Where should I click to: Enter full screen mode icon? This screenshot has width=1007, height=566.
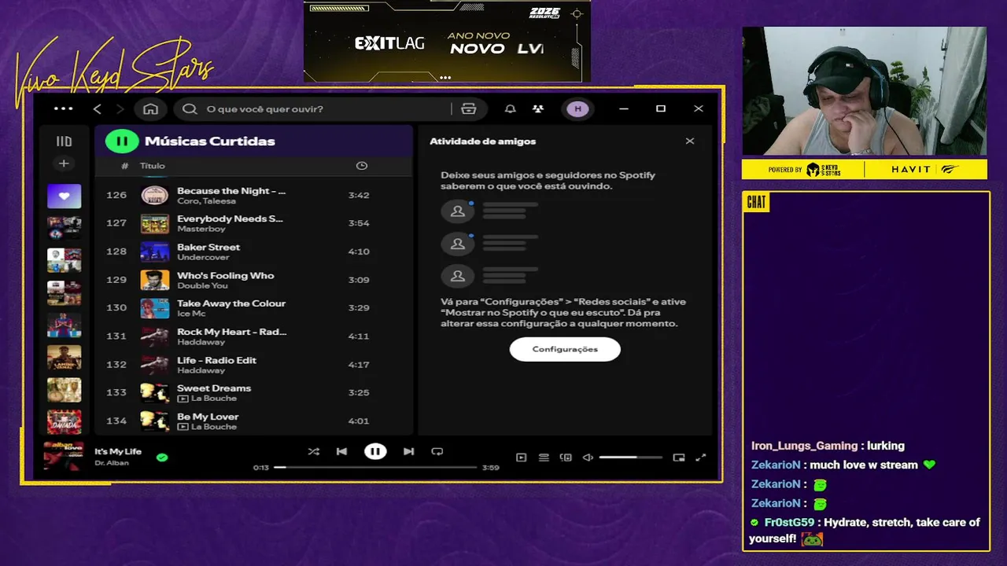click(x=701, y=458)
